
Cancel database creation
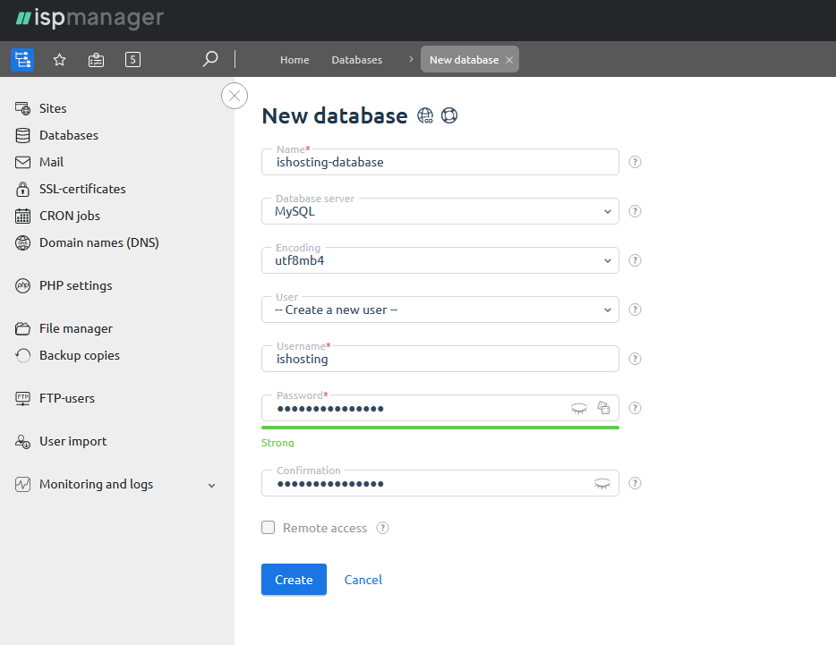click(x=363, y=579)
